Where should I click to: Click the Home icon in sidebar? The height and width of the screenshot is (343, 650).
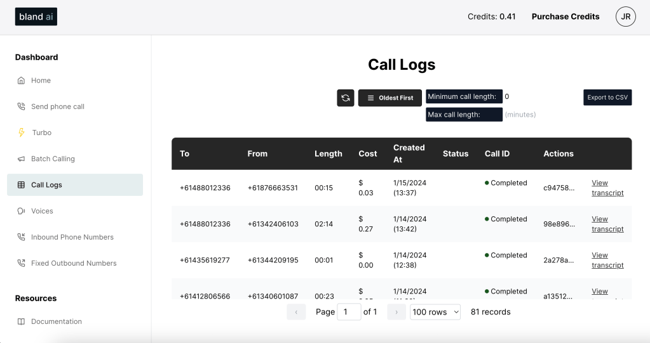21,81
